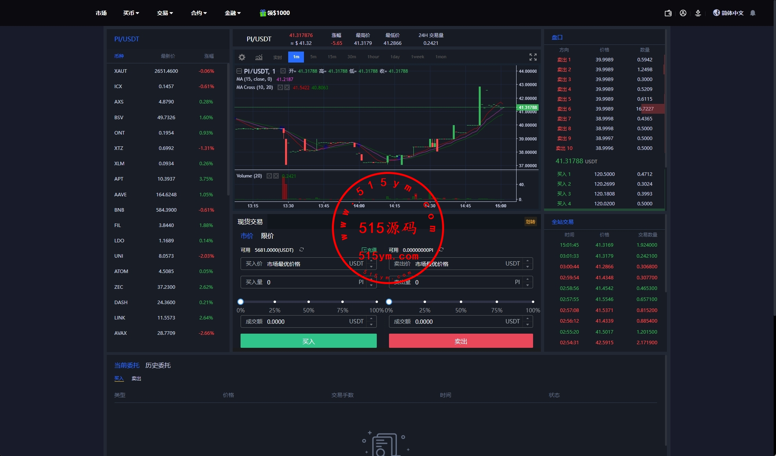Screen dimensions: 776x456
Task: Click the chart indicators icon
Action: click(259, 57)
